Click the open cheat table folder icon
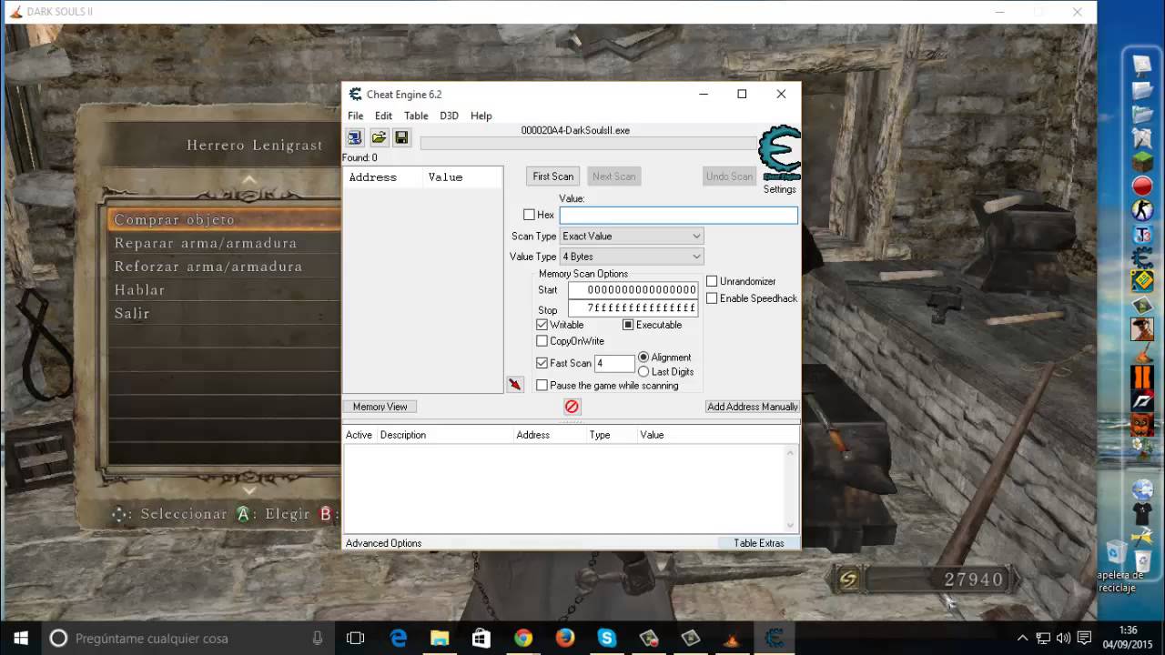 (379, 137)
